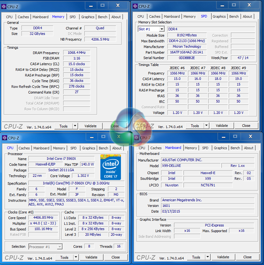The width and height of the screenshot is (264, 265).
Task: Open Graphics tab in Memory window
Action: (x=88, y=17)
